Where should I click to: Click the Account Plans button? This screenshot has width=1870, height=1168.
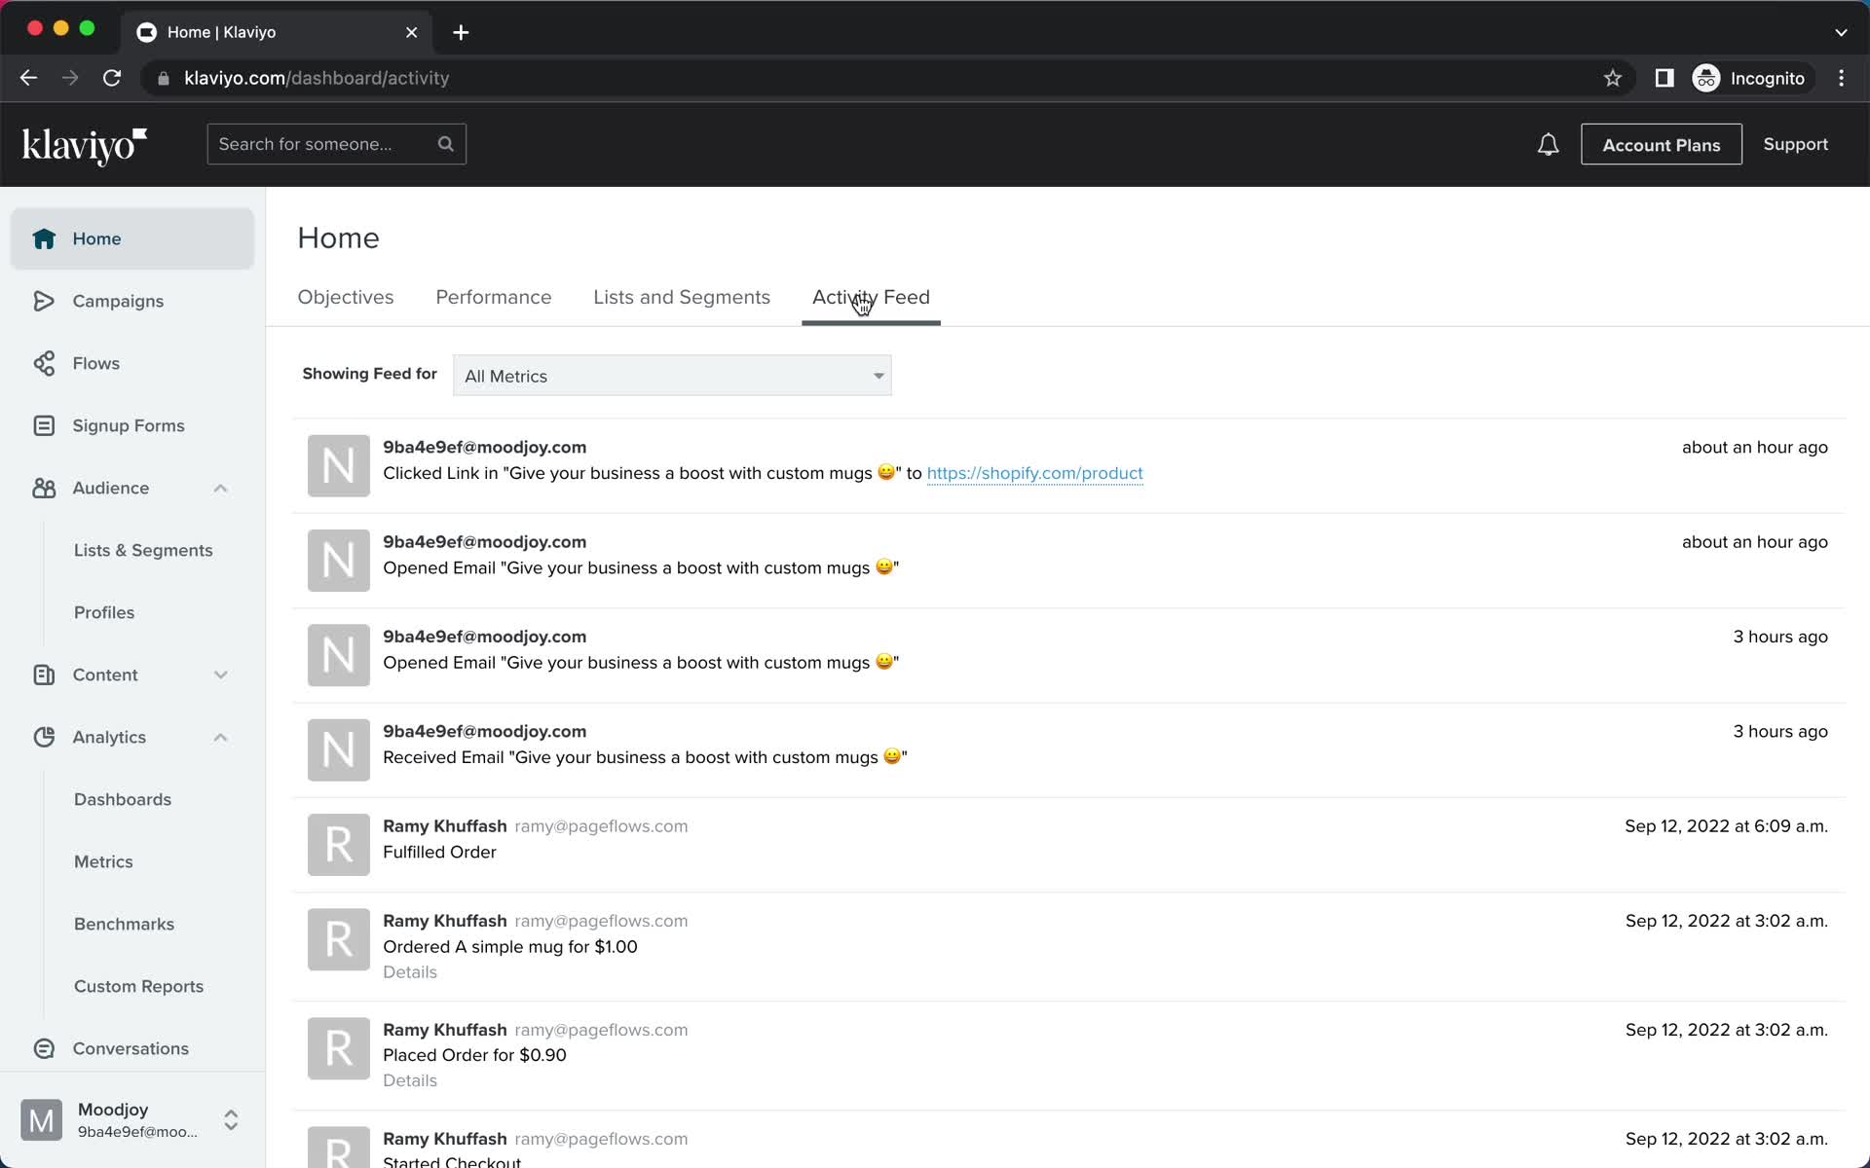pos(1662,144)
